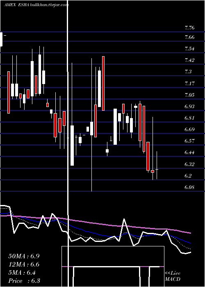Click the 7.42 price axis label

click(189, 60)
